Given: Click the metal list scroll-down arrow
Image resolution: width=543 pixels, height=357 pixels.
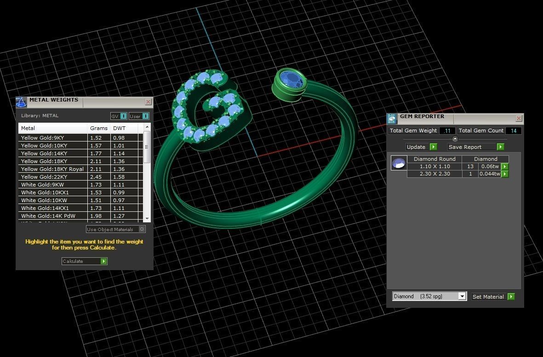Looking at the screenshot, I should click(147, 219).
